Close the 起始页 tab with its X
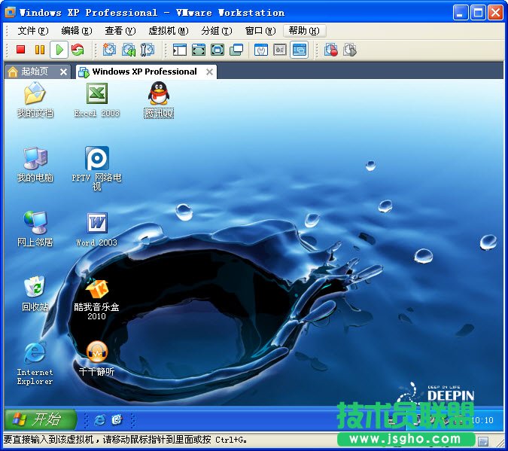This screenshot has width=508, height=451. click(x=63, y=72)
